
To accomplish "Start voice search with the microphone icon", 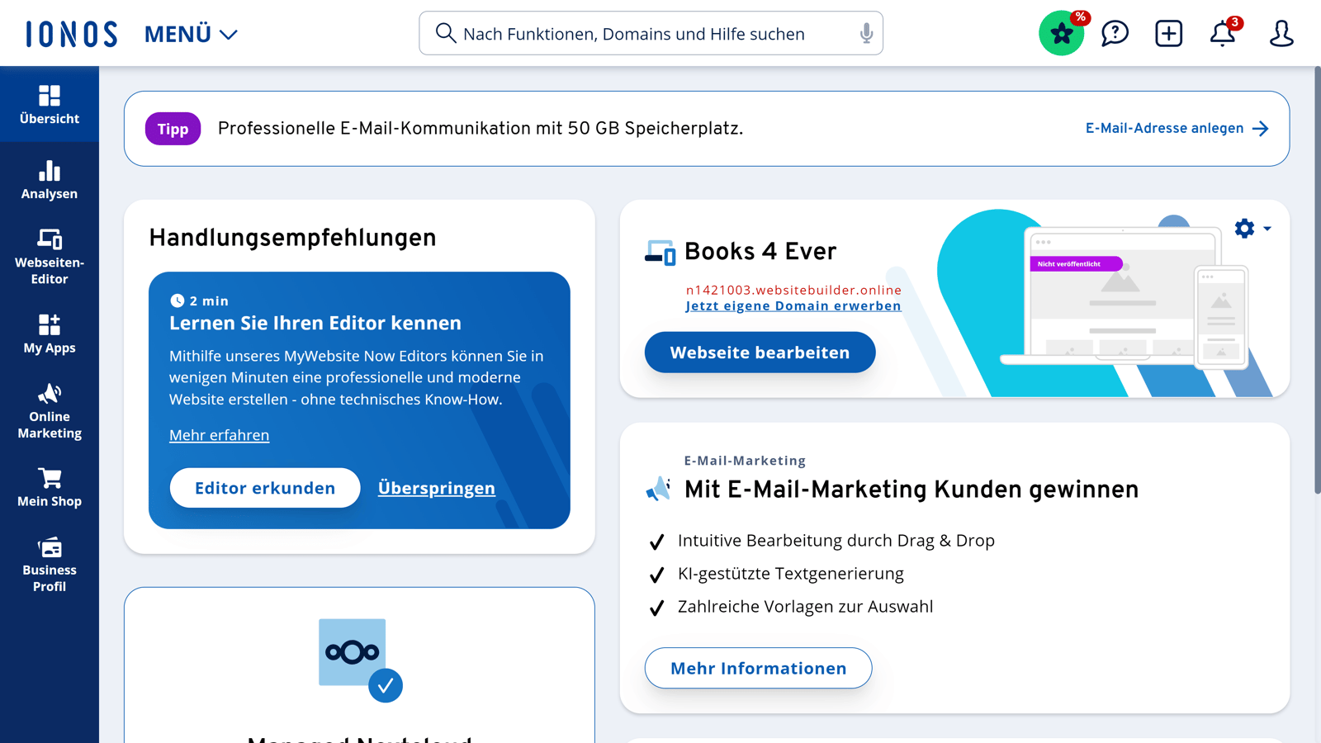I will pyautogui.click(x=865, y=33).
